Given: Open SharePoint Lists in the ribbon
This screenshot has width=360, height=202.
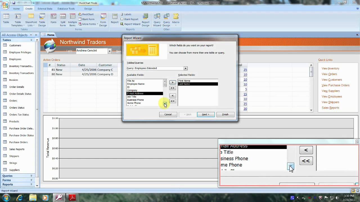Looking at the screenshot, I should pyautogui.click(x=31, y=20).
